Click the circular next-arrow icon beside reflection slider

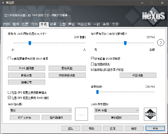[x=161, y=43]
